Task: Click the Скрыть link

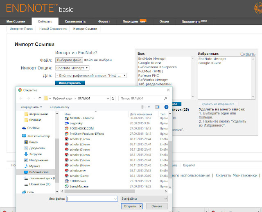Action: point(248,54)
